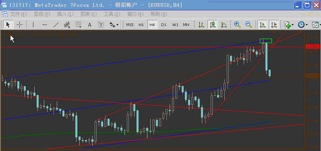Select the Crosshair tool

[19, 25]
